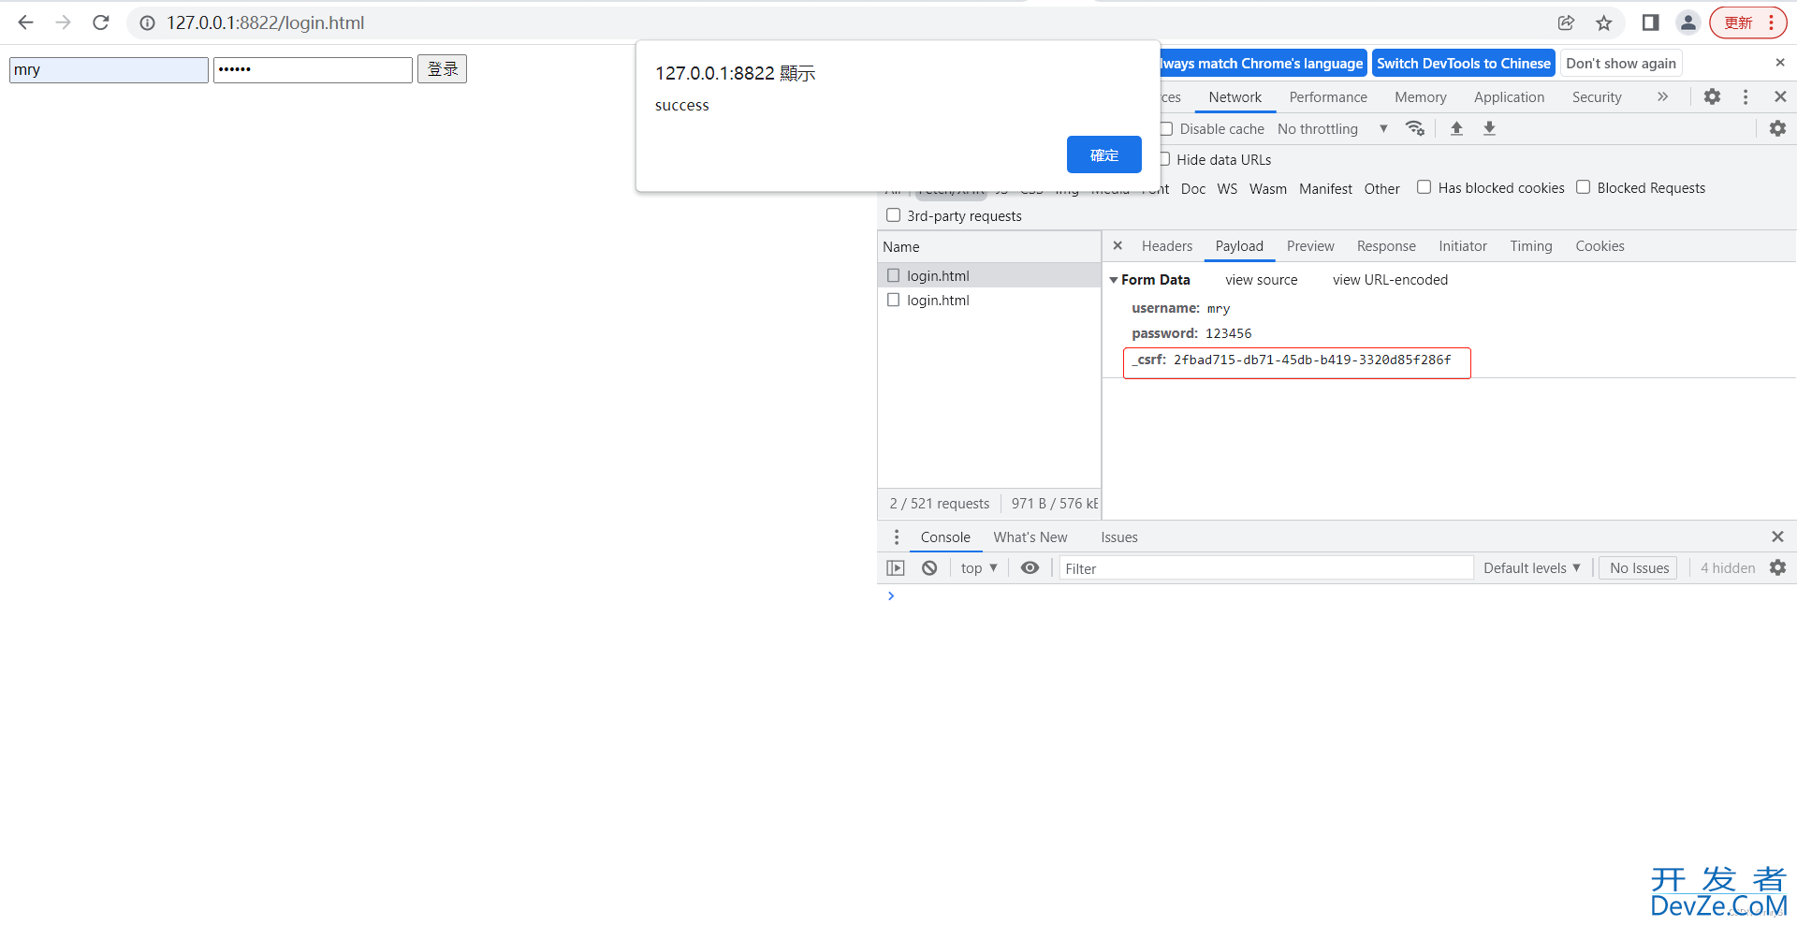Click the No Issues button
Viewport: 1797px width, 926px height.
1639,567
